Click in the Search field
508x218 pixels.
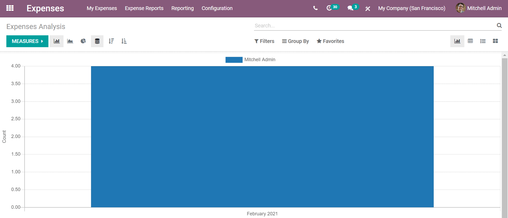point(375,26)
